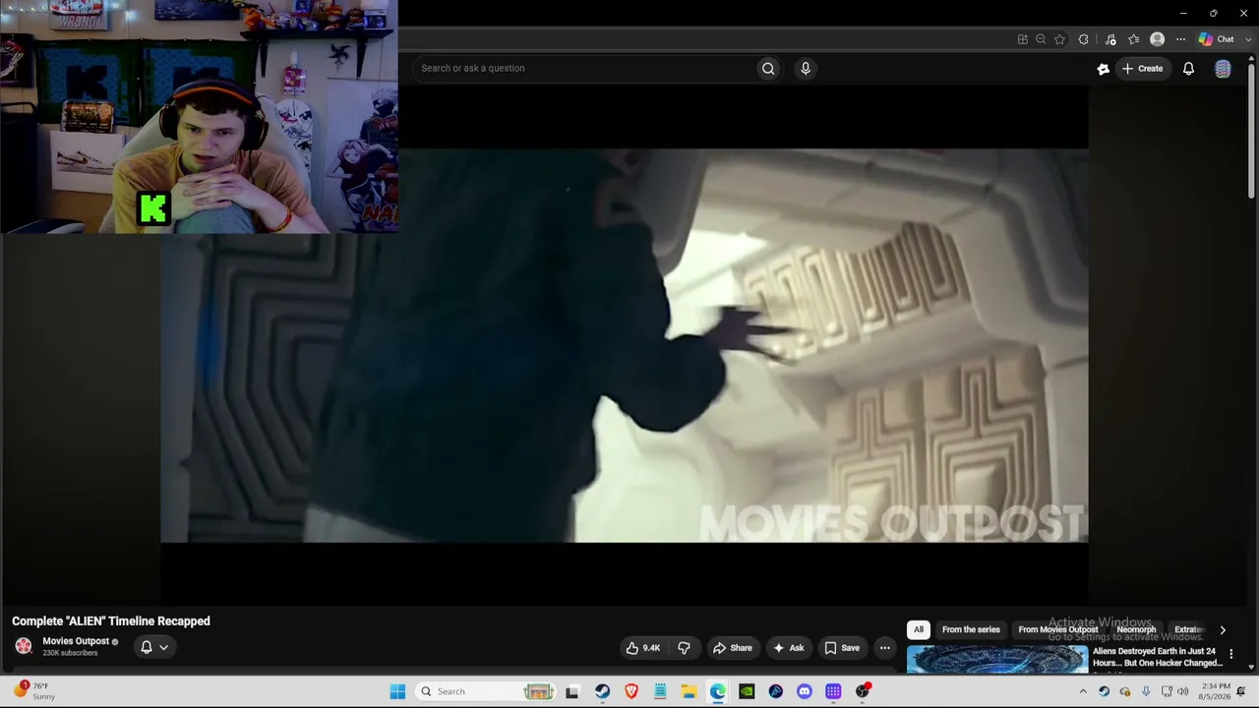Screen dimensions: 1259x708
Task: Open File Explorer from the taskbar
Action: click(689, 691)
